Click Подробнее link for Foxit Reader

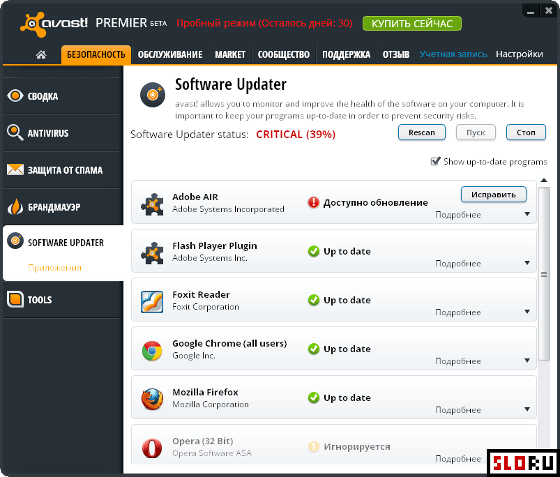(458, 312)
